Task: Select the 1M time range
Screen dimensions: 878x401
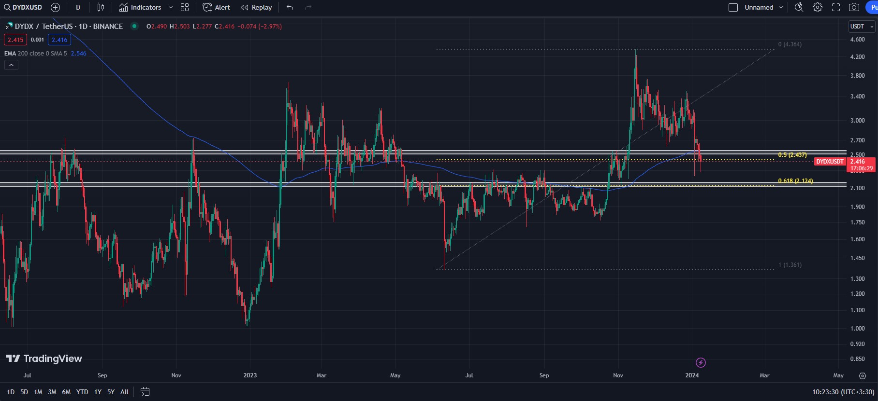Action: 38,392
